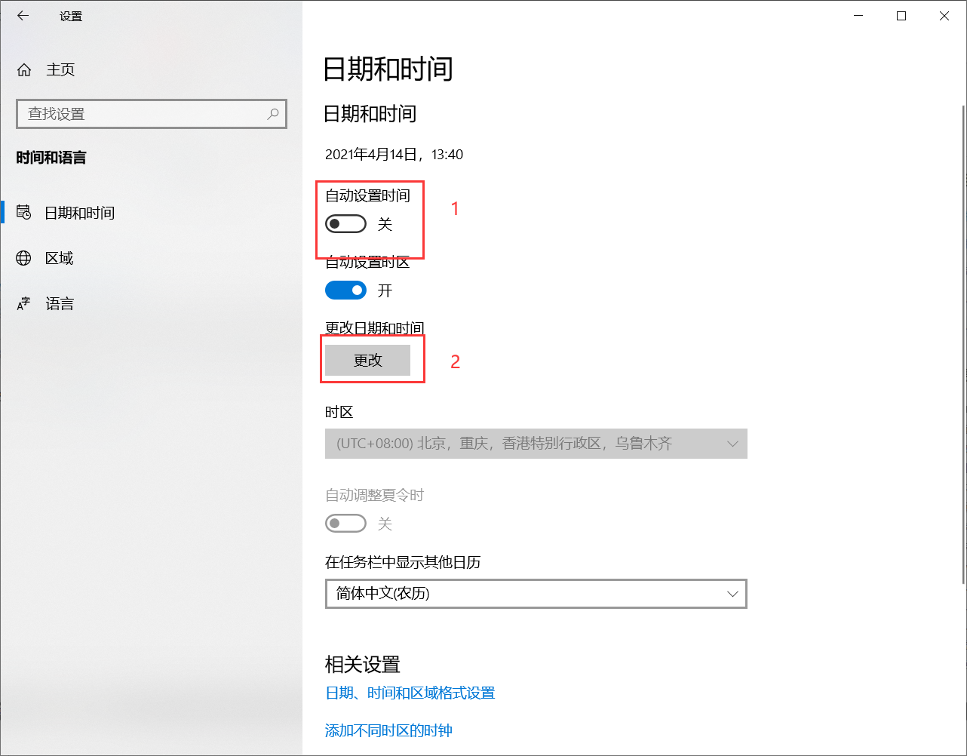Open the 语言 settings via its icon
This screenshot has width=967, height=756.
coord(23,303)
